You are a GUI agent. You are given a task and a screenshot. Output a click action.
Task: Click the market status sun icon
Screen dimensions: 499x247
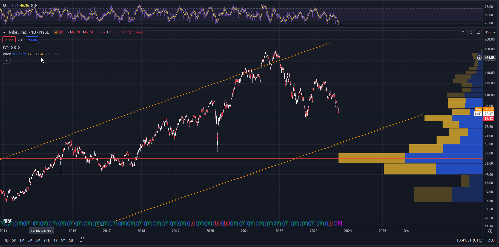coord(56,32)
